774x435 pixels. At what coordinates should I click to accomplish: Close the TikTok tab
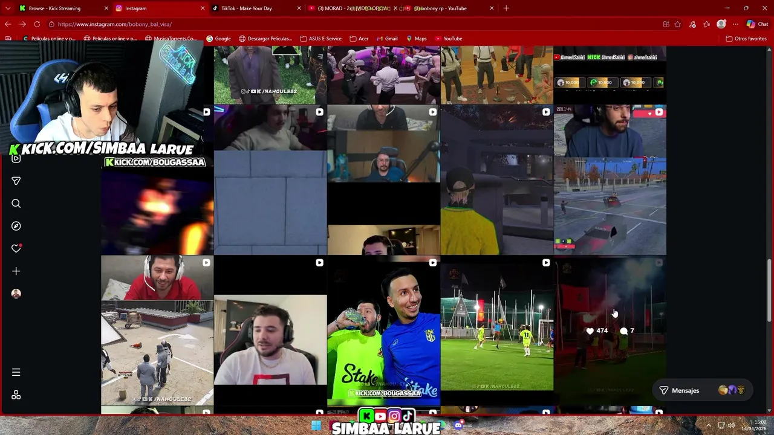coord(299,8)
